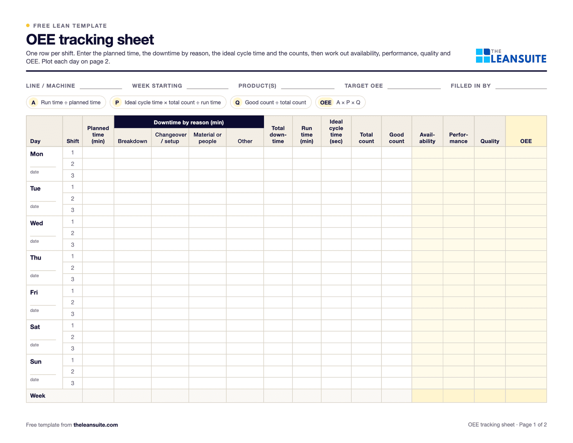The width and height of the screenshot is (573, 443).
Task: Click the 'Fri' day label
Action: pos(34,292)
